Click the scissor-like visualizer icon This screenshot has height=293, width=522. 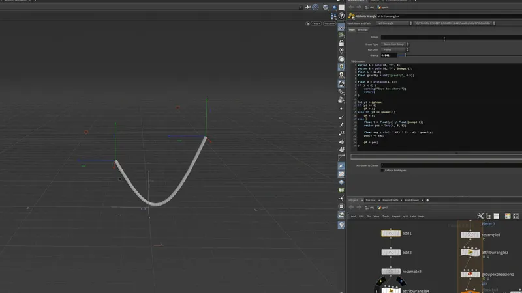point(341,199)
